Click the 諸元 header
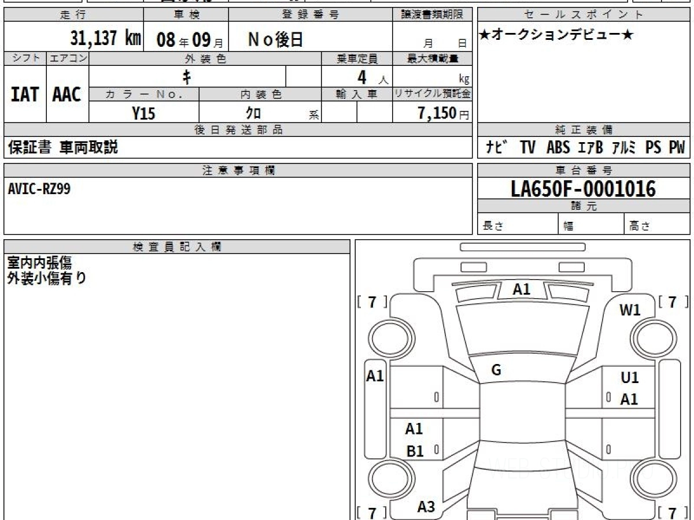This screenshot has width=694, height=520. click(584, 206)
